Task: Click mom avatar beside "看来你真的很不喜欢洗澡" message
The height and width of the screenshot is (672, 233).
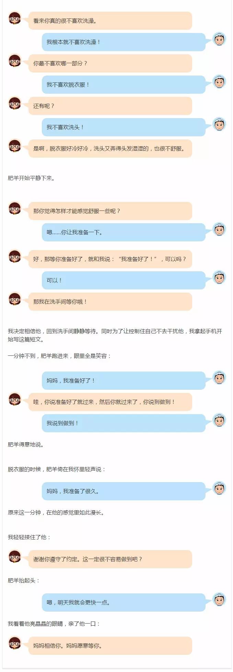Action: tap(15, 18)
